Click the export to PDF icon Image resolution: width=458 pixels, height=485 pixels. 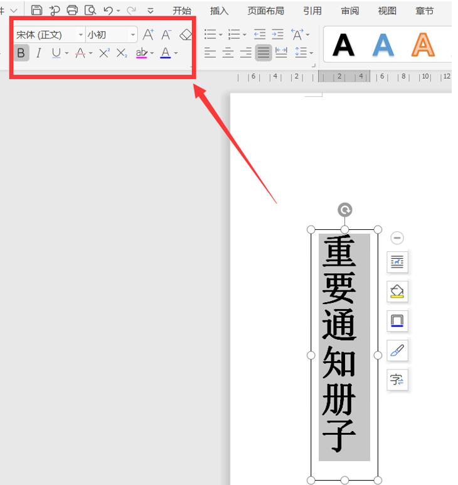point(55,11)
